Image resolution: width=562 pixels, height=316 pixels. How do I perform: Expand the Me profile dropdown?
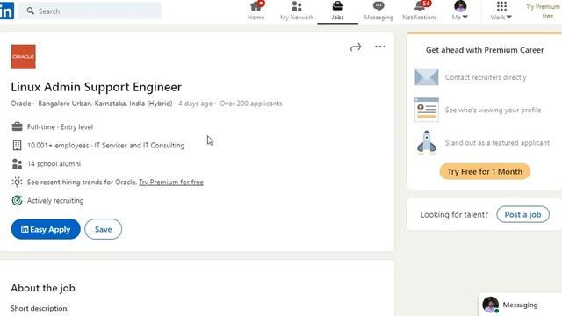(x=460, y=11)
